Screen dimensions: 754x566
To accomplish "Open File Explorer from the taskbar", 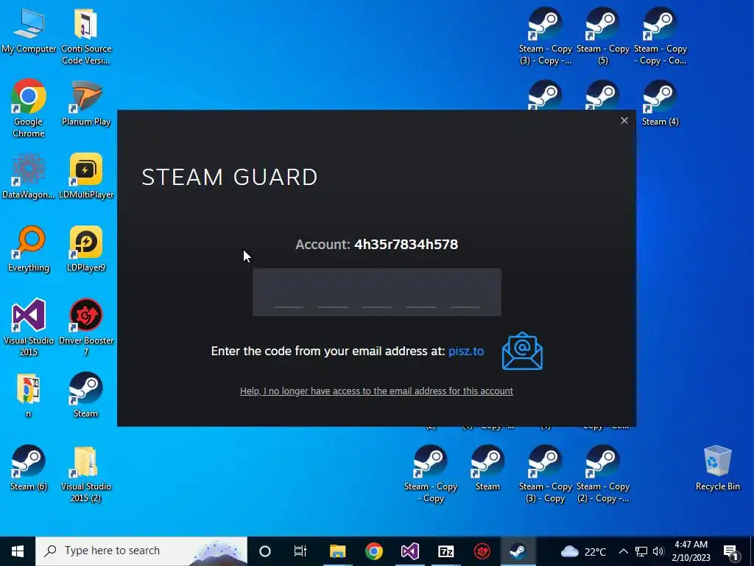I will (x=337, y=551).
